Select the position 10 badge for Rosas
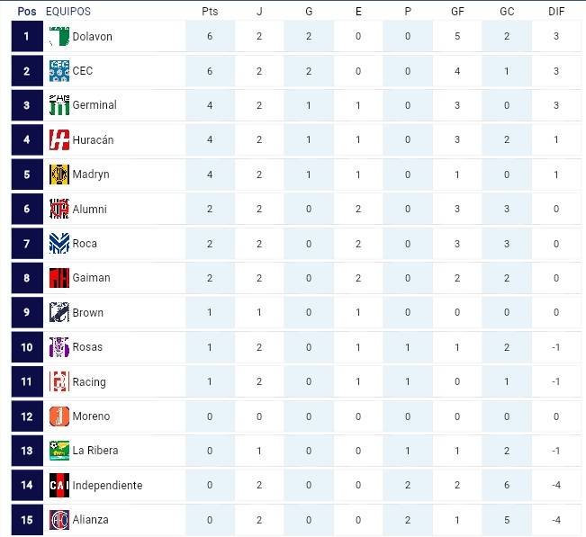This screenshot has height=537, width=586. point(27,347)
